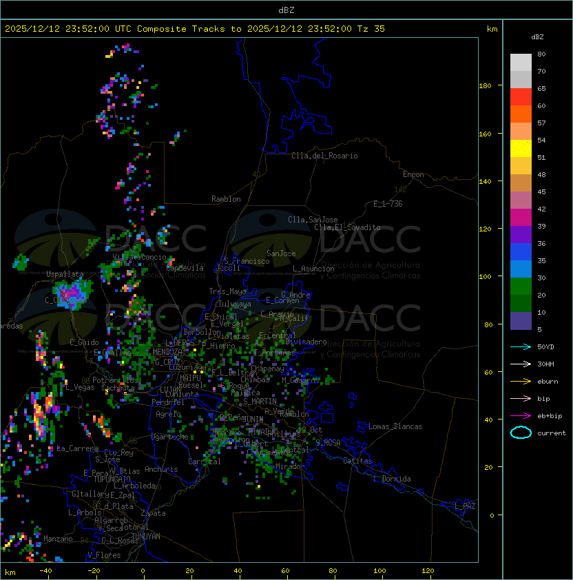Screen dimensions: 573x580
Task: Click the light blue swatch in dBZ scale
Action: click(521, 269)
